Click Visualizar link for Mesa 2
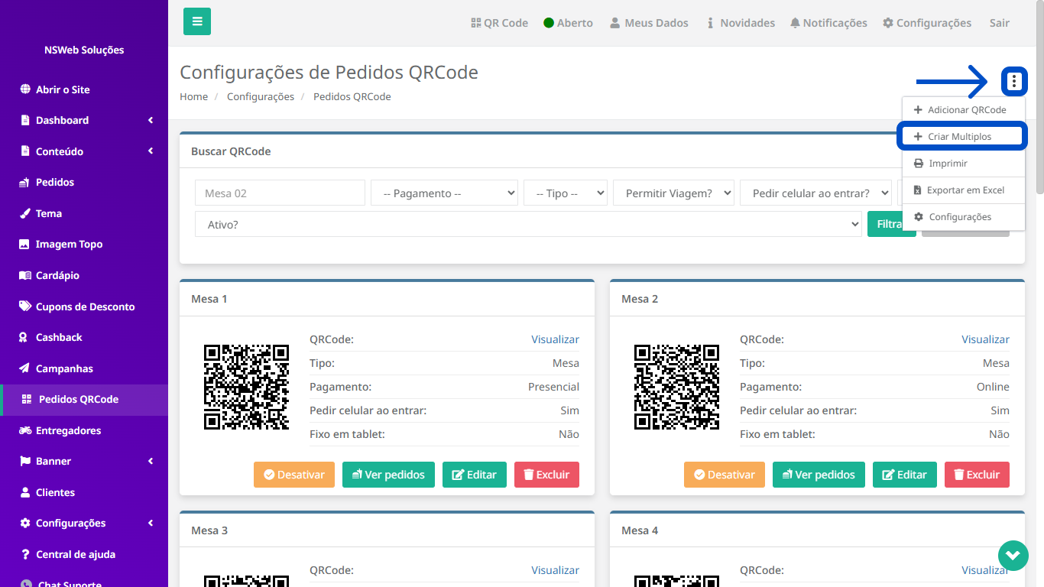Image resolution: width=1044 pixels, height=587 pixels. [986, 339]
